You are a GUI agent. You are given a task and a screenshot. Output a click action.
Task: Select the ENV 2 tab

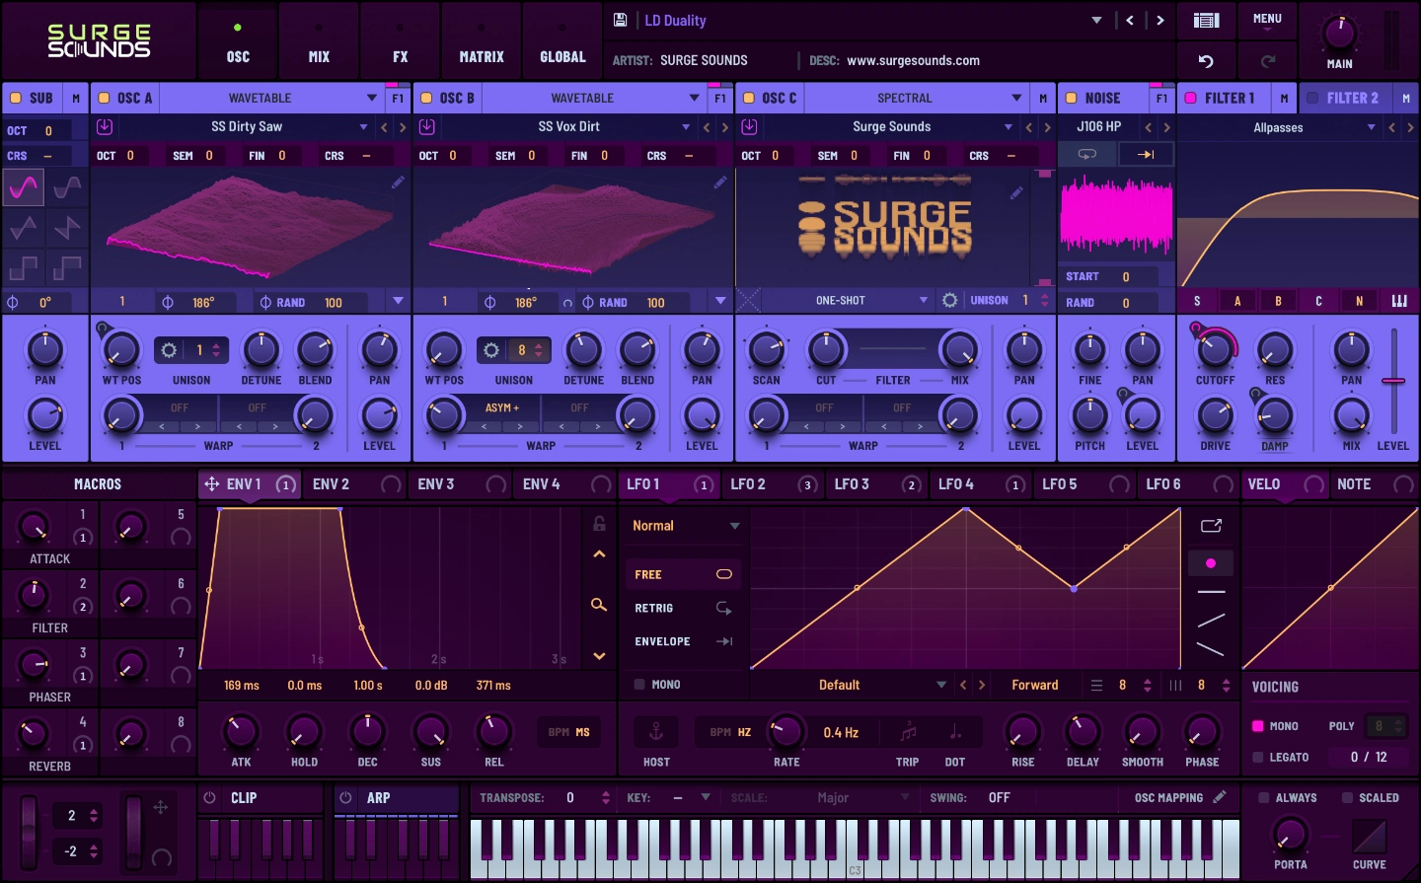(355, 484)
